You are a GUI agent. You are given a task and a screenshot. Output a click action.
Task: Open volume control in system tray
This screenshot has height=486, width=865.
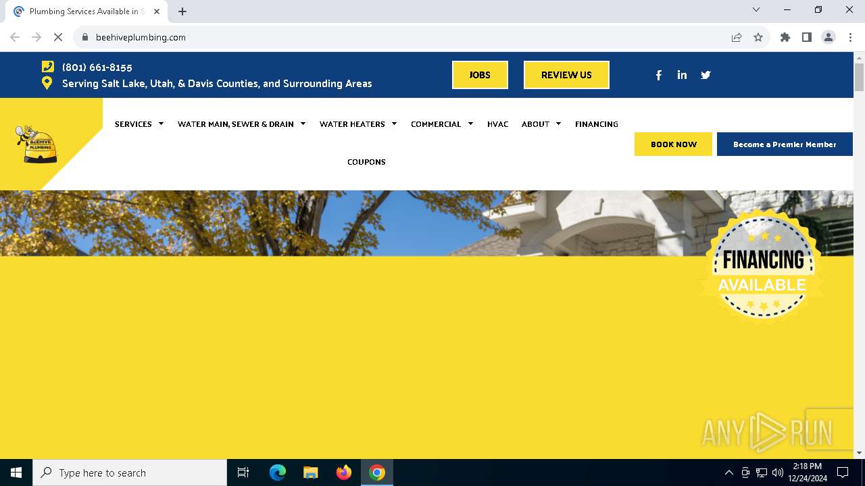[778, 473]
